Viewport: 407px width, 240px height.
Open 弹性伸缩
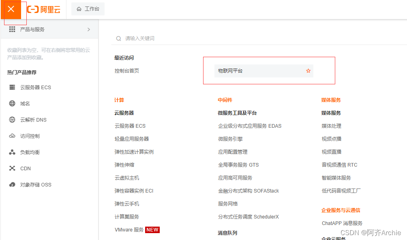pyautogui.click(x=124, y=165)
